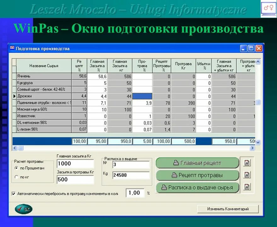Click the Рецепт Протравы % column header
Viewport: 277px width, 227px height.
click(x=162, y=66)
